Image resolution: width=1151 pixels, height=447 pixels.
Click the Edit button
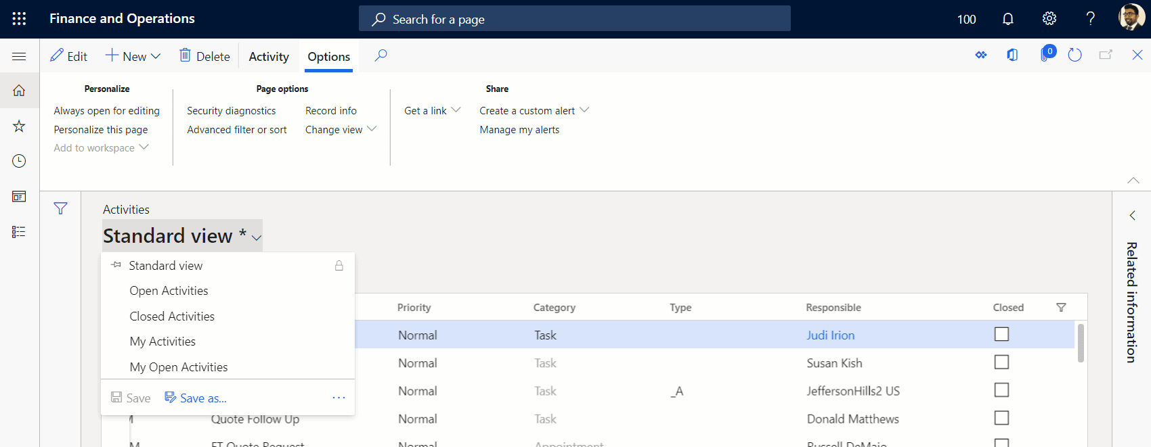[69, 56]
